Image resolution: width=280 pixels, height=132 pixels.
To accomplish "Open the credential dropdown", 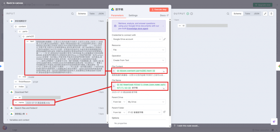I will pos(137,39).
